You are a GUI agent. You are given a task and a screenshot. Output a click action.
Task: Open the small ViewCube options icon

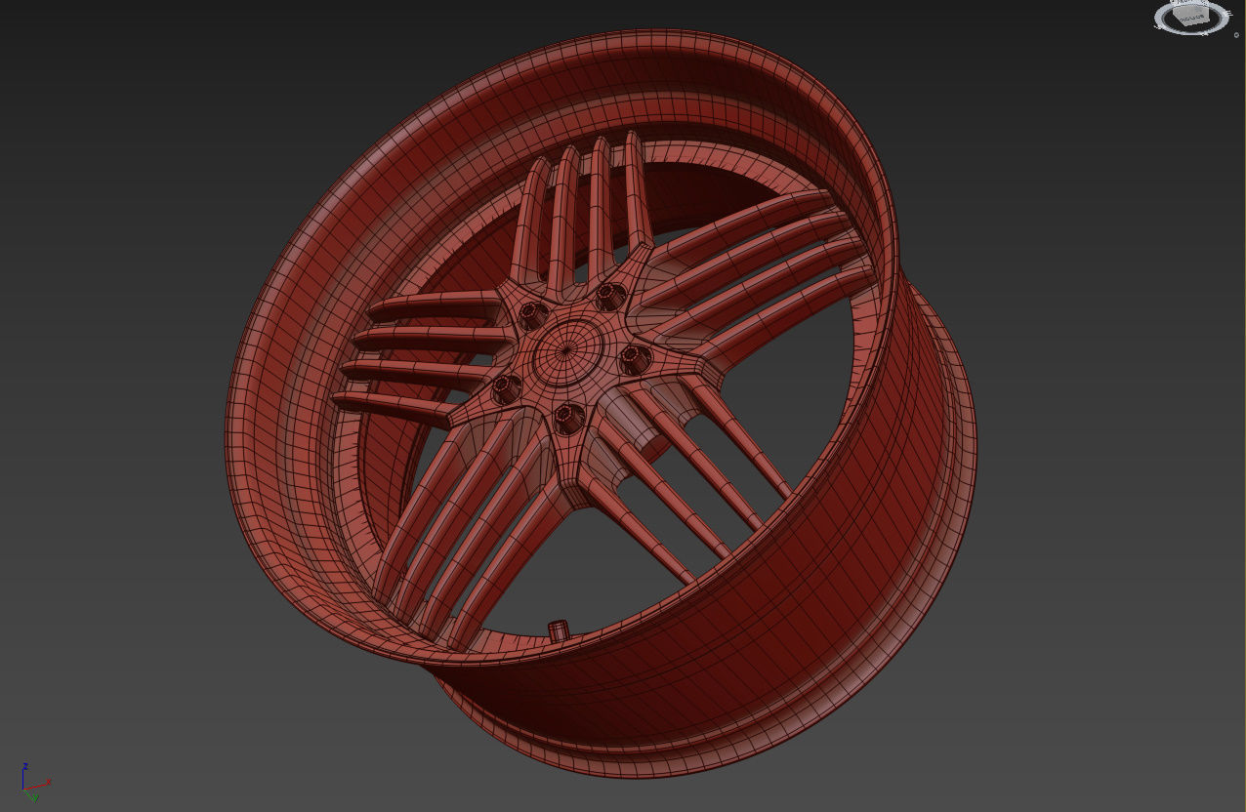point(1236,35)
